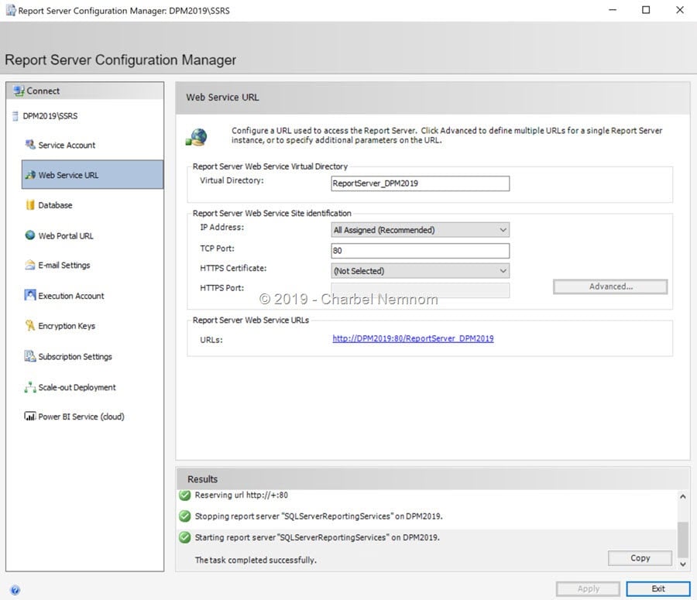
Task: Open the ReportServer_DPM2019 URL link
Action: 413,338
